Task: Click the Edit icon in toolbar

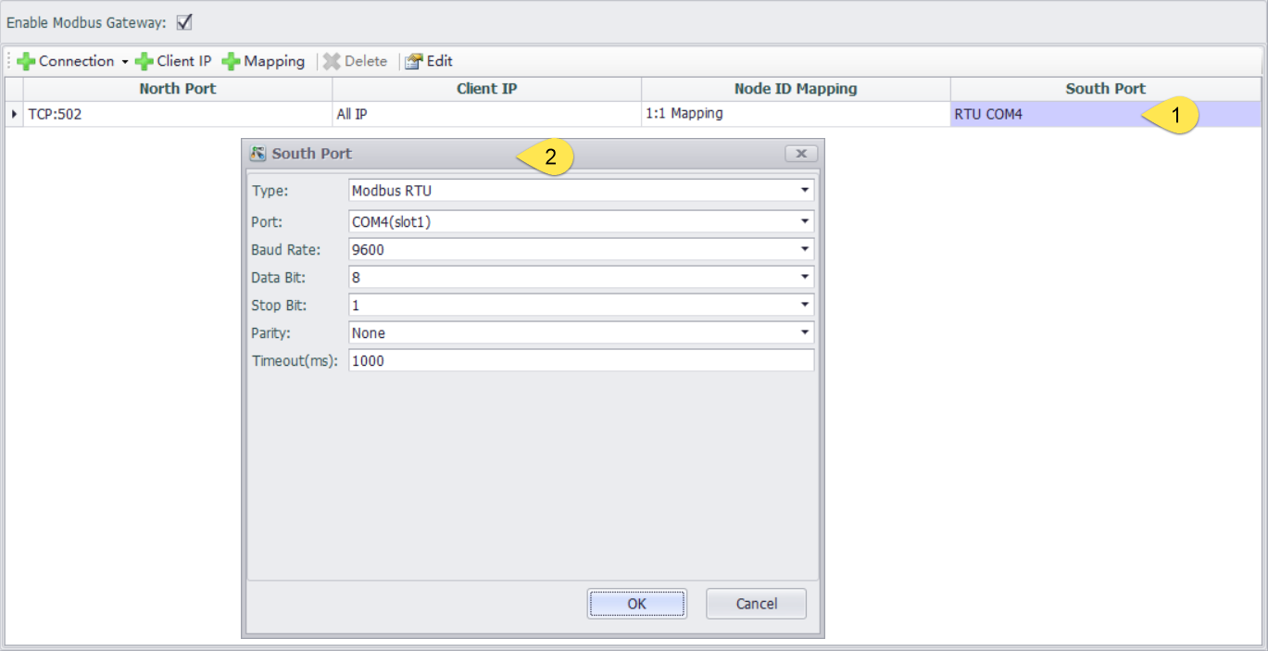Action: [x=413, y=61]
